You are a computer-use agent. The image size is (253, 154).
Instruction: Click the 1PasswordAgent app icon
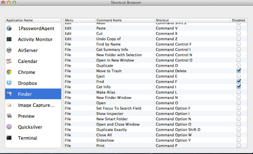pyautogui.click(x=9, y=28)
